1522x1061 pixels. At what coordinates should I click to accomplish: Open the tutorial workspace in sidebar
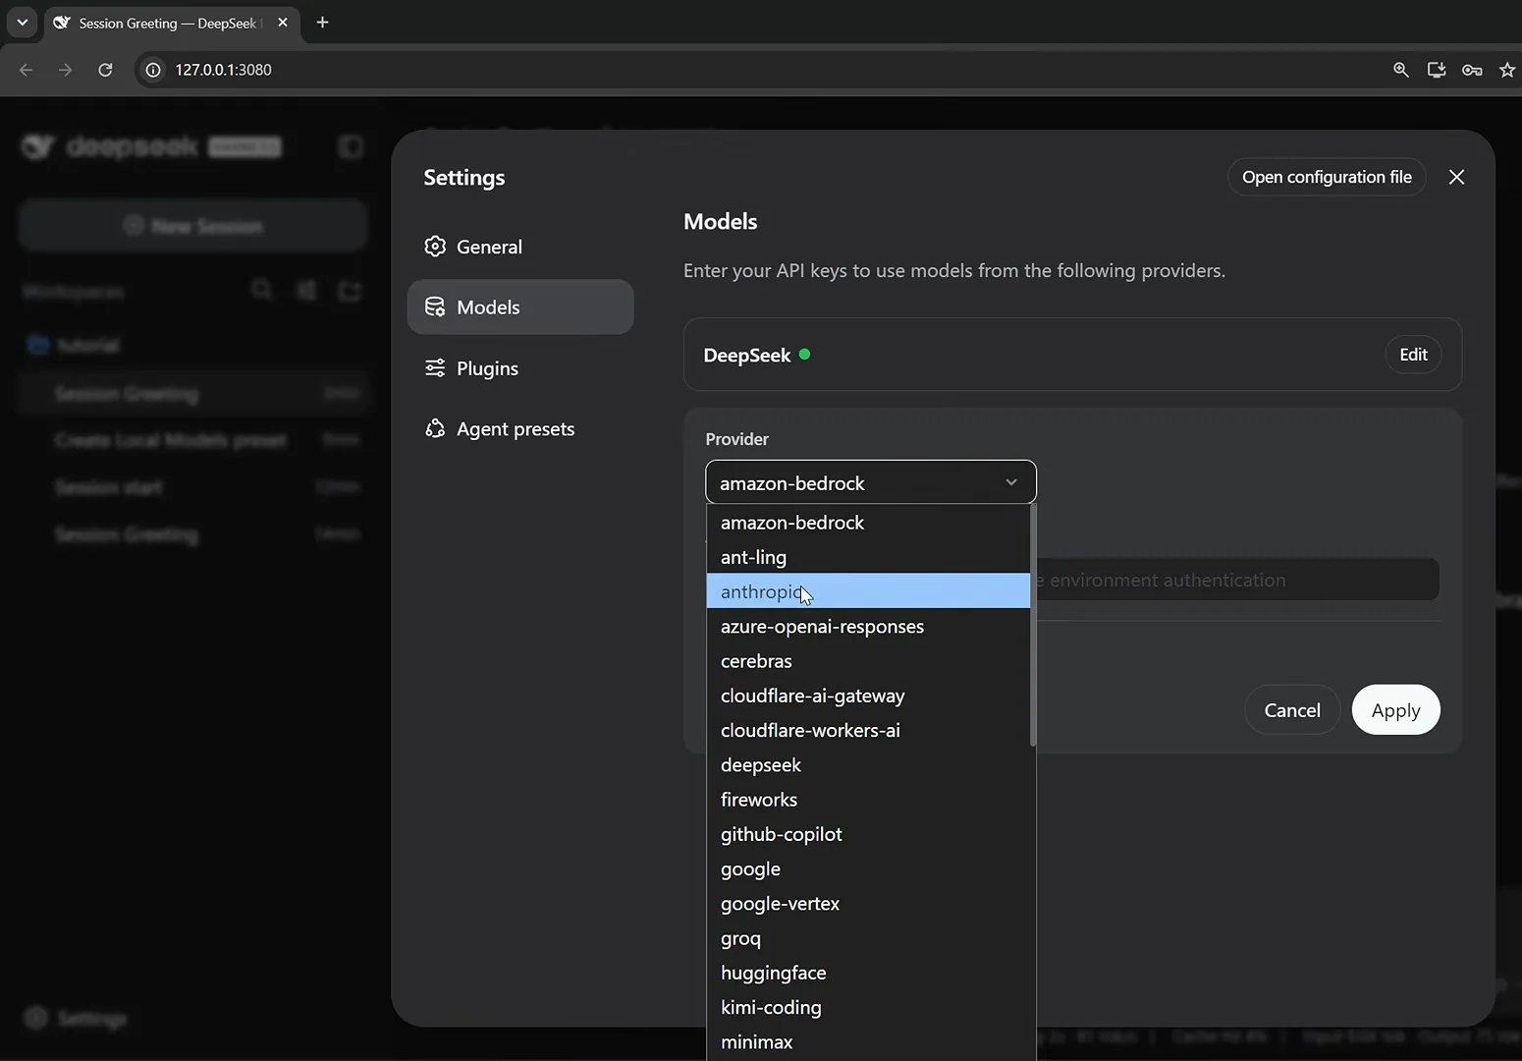pyautogui.click(x=193, y=346)
